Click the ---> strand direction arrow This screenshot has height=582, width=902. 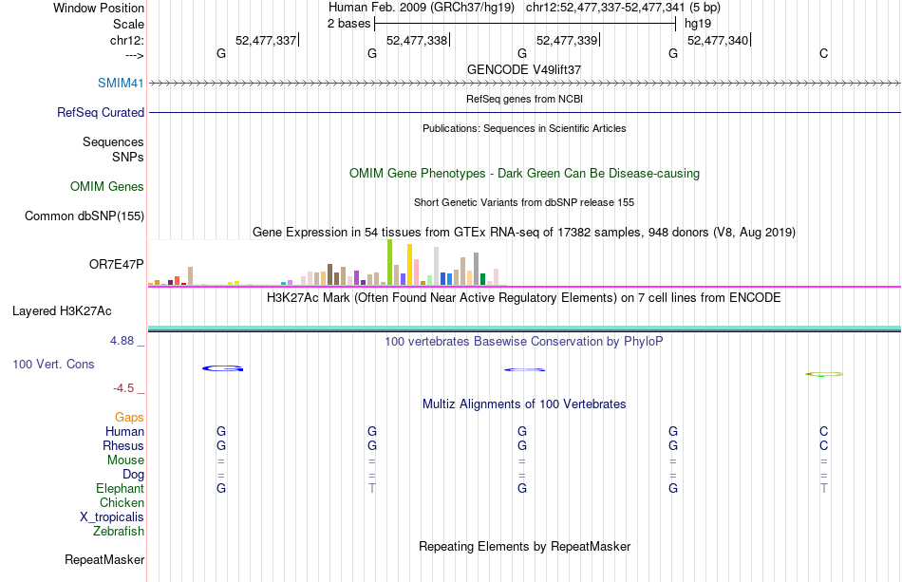pyautogui.click(x=134, y=55)
